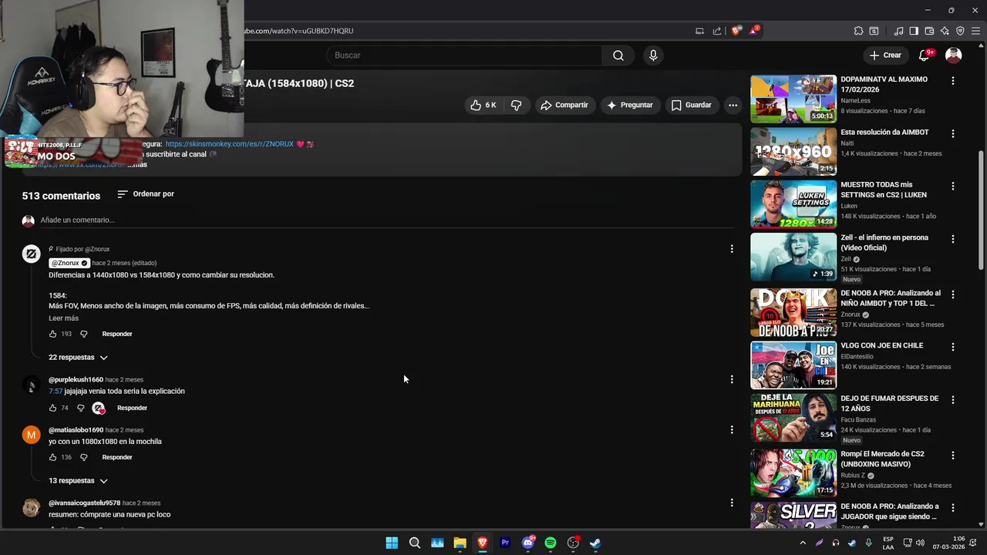Open Windows Start menu on taskbar

[392, 543]
